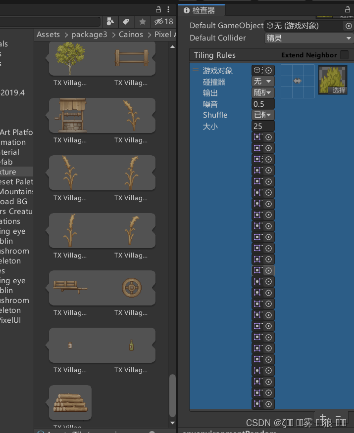354x433 pixels.
Task: Switch to the 检查器 Inspector tab
Action: 202,10
